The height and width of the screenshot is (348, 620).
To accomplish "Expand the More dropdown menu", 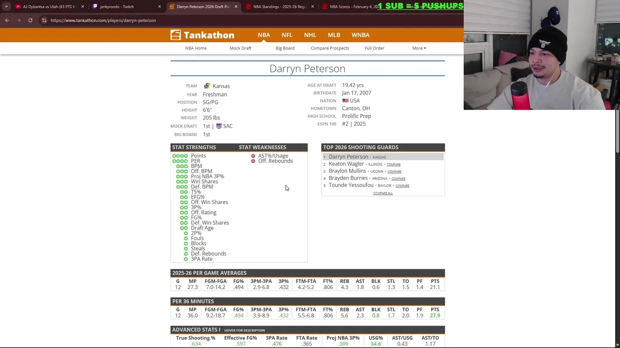I will 419,48.
